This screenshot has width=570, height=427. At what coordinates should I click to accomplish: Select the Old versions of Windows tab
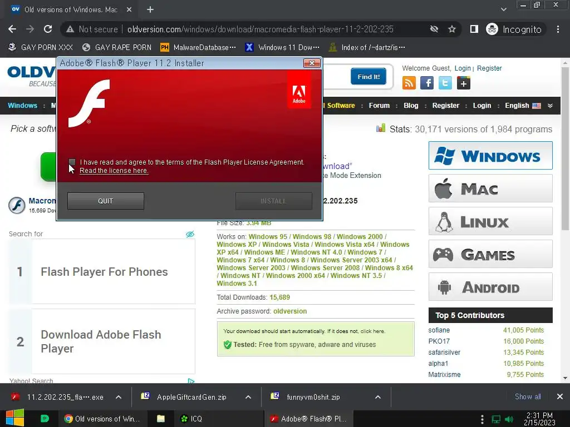coord(70,10)
